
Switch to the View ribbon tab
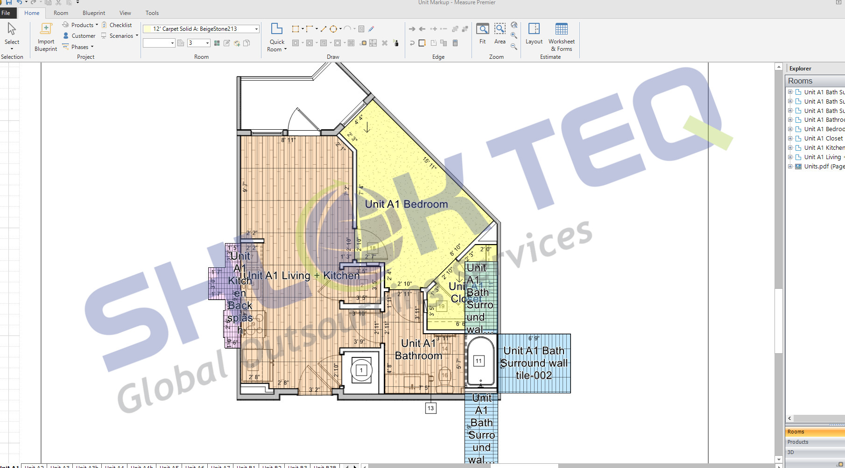click(125, 13)
